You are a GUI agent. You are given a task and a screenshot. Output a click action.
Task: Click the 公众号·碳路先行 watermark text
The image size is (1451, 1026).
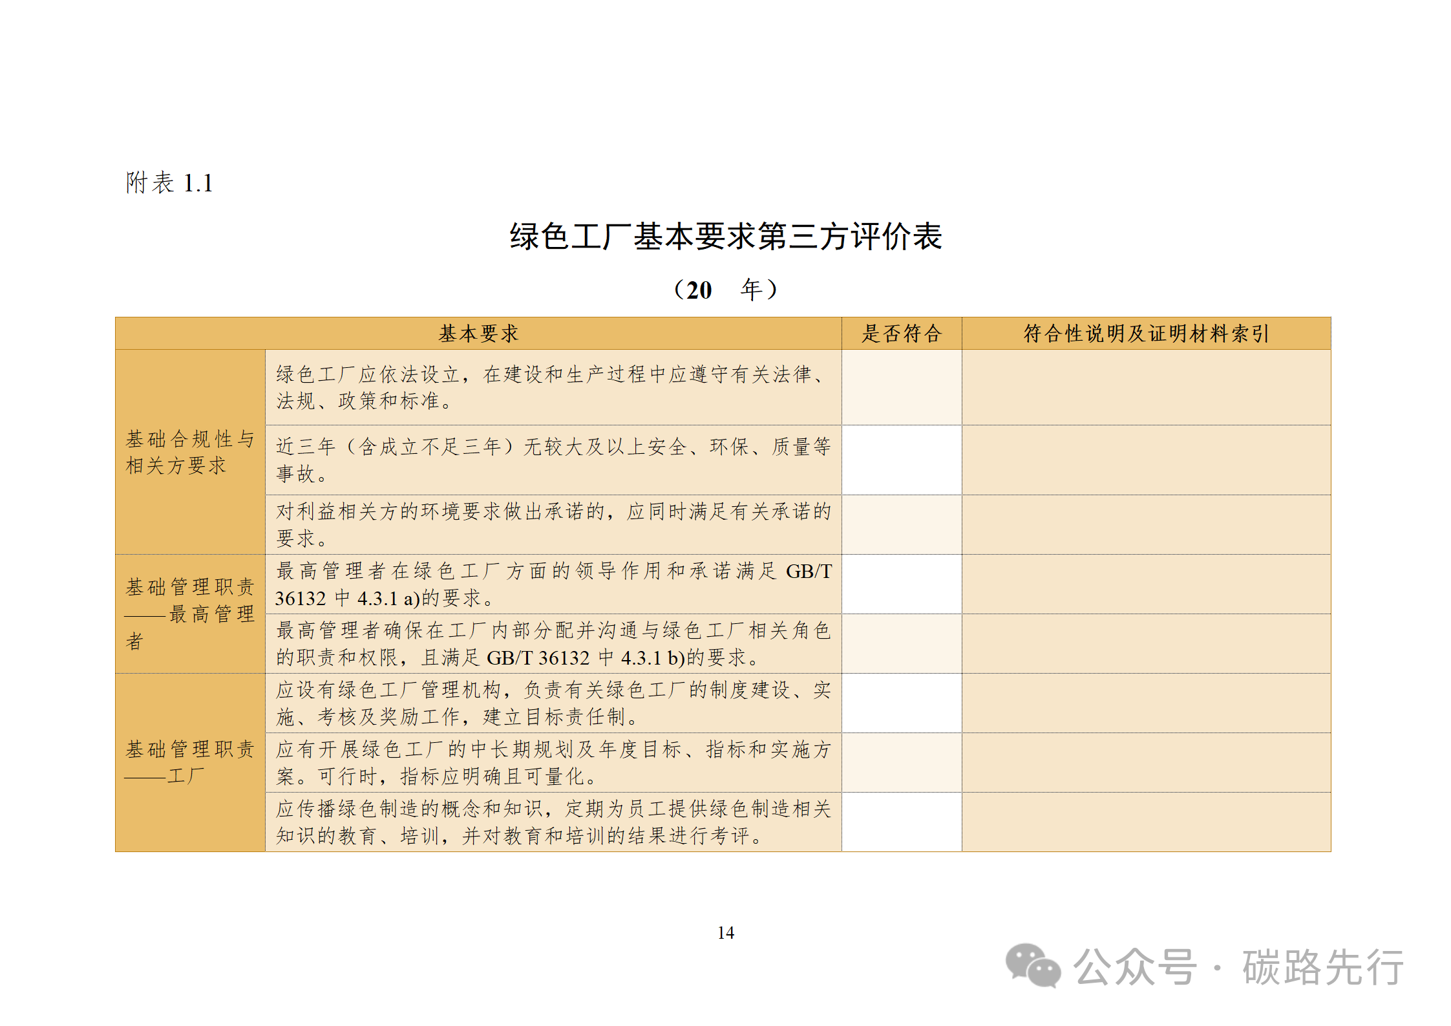(x=1238, y=967)
